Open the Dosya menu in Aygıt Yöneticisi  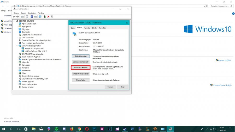click(16, 13)
